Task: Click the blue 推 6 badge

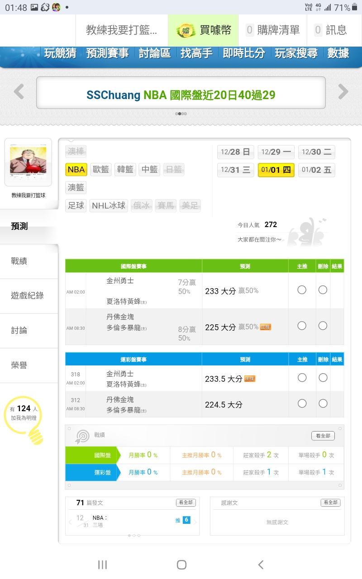Action: click(x=186, y=520)
